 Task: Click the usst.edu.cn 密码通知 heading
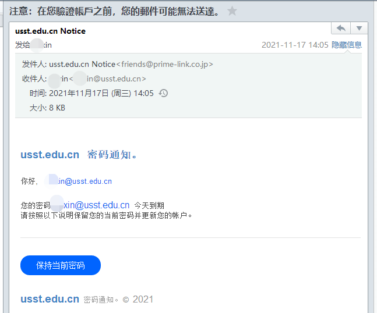(x=79, y=155)
